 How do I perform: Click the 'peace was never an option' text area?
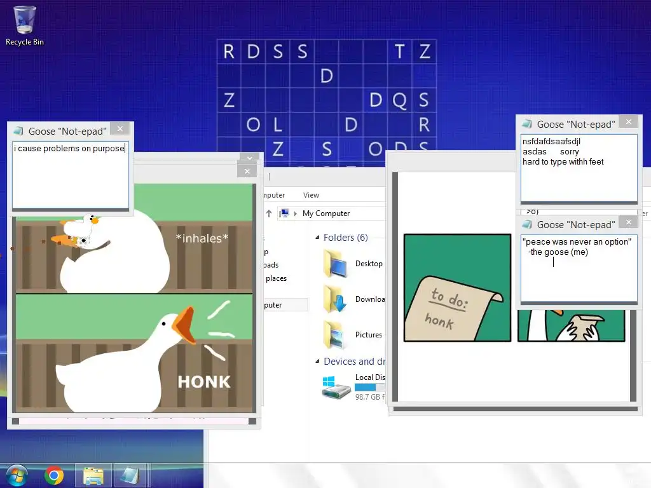(579, 268)
